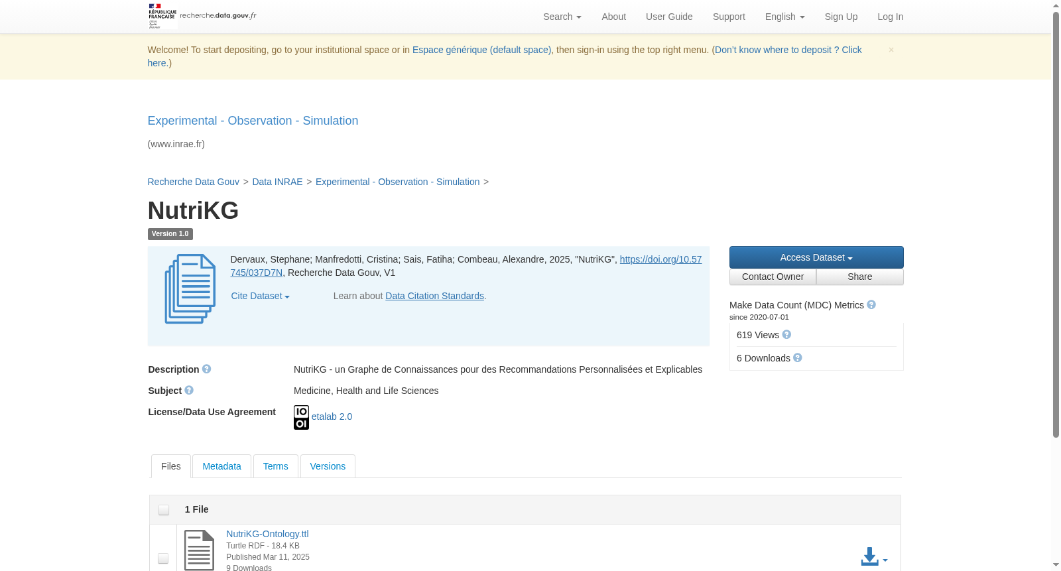Click the 'Turtle RDF - 18.4 KB' text
The width and height of the screenshot is (1061, 571).
coord(263,546)
